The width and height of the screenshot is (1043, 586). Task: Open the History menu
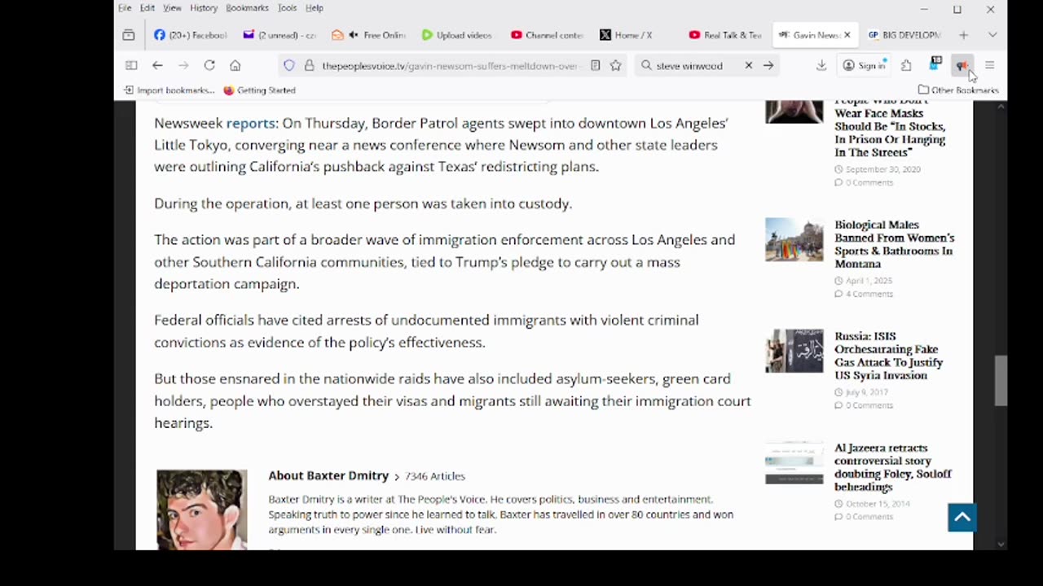pyautogui.click(x=204, y=8)
